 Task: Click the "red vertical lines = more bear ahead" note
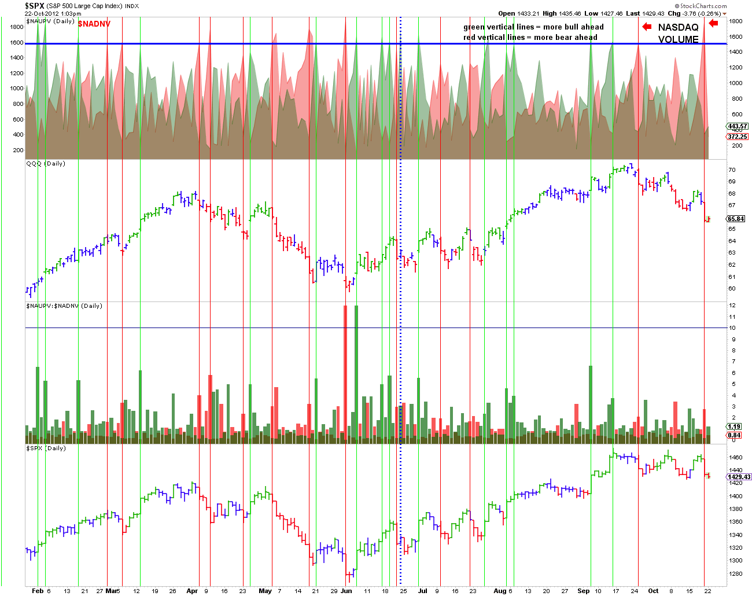pos(530,38)
